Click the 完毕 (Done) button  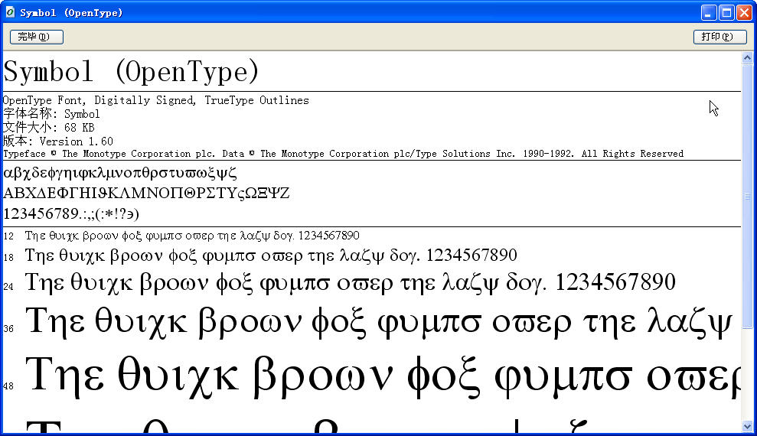coord(36,37)
